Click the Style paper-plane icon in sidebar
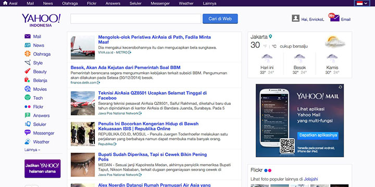 pyautogui.click(x=28, y=63)
